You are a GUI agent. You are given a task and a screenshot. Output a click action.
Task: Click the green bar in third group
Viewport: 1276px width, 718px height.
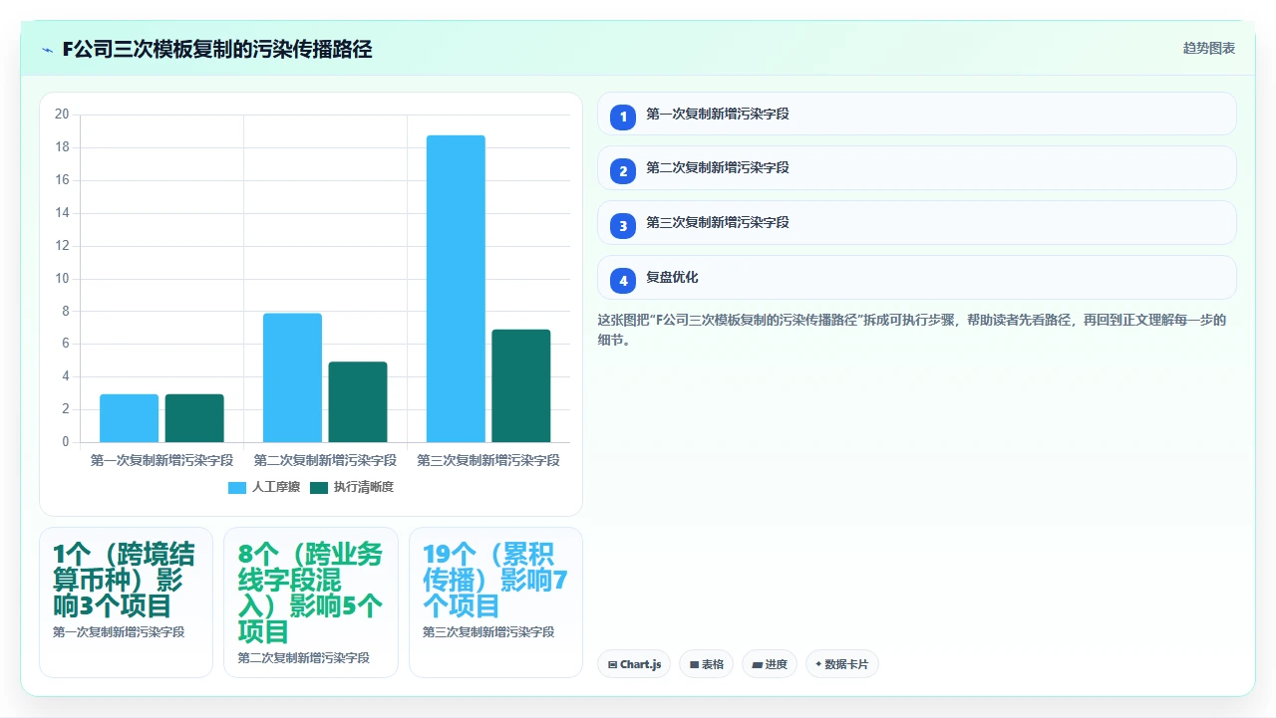pyautogui.click(x=520, y=385)
